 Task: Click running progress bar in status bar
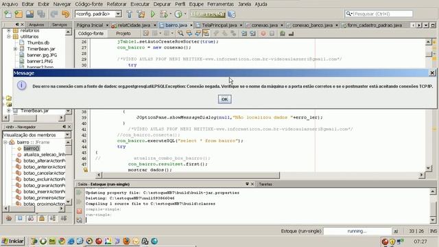point(357,231)
